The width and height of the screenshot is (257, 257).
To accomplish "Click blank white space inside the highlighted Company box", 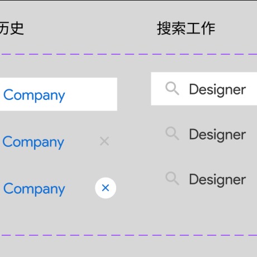I will [x=91, y=94].
